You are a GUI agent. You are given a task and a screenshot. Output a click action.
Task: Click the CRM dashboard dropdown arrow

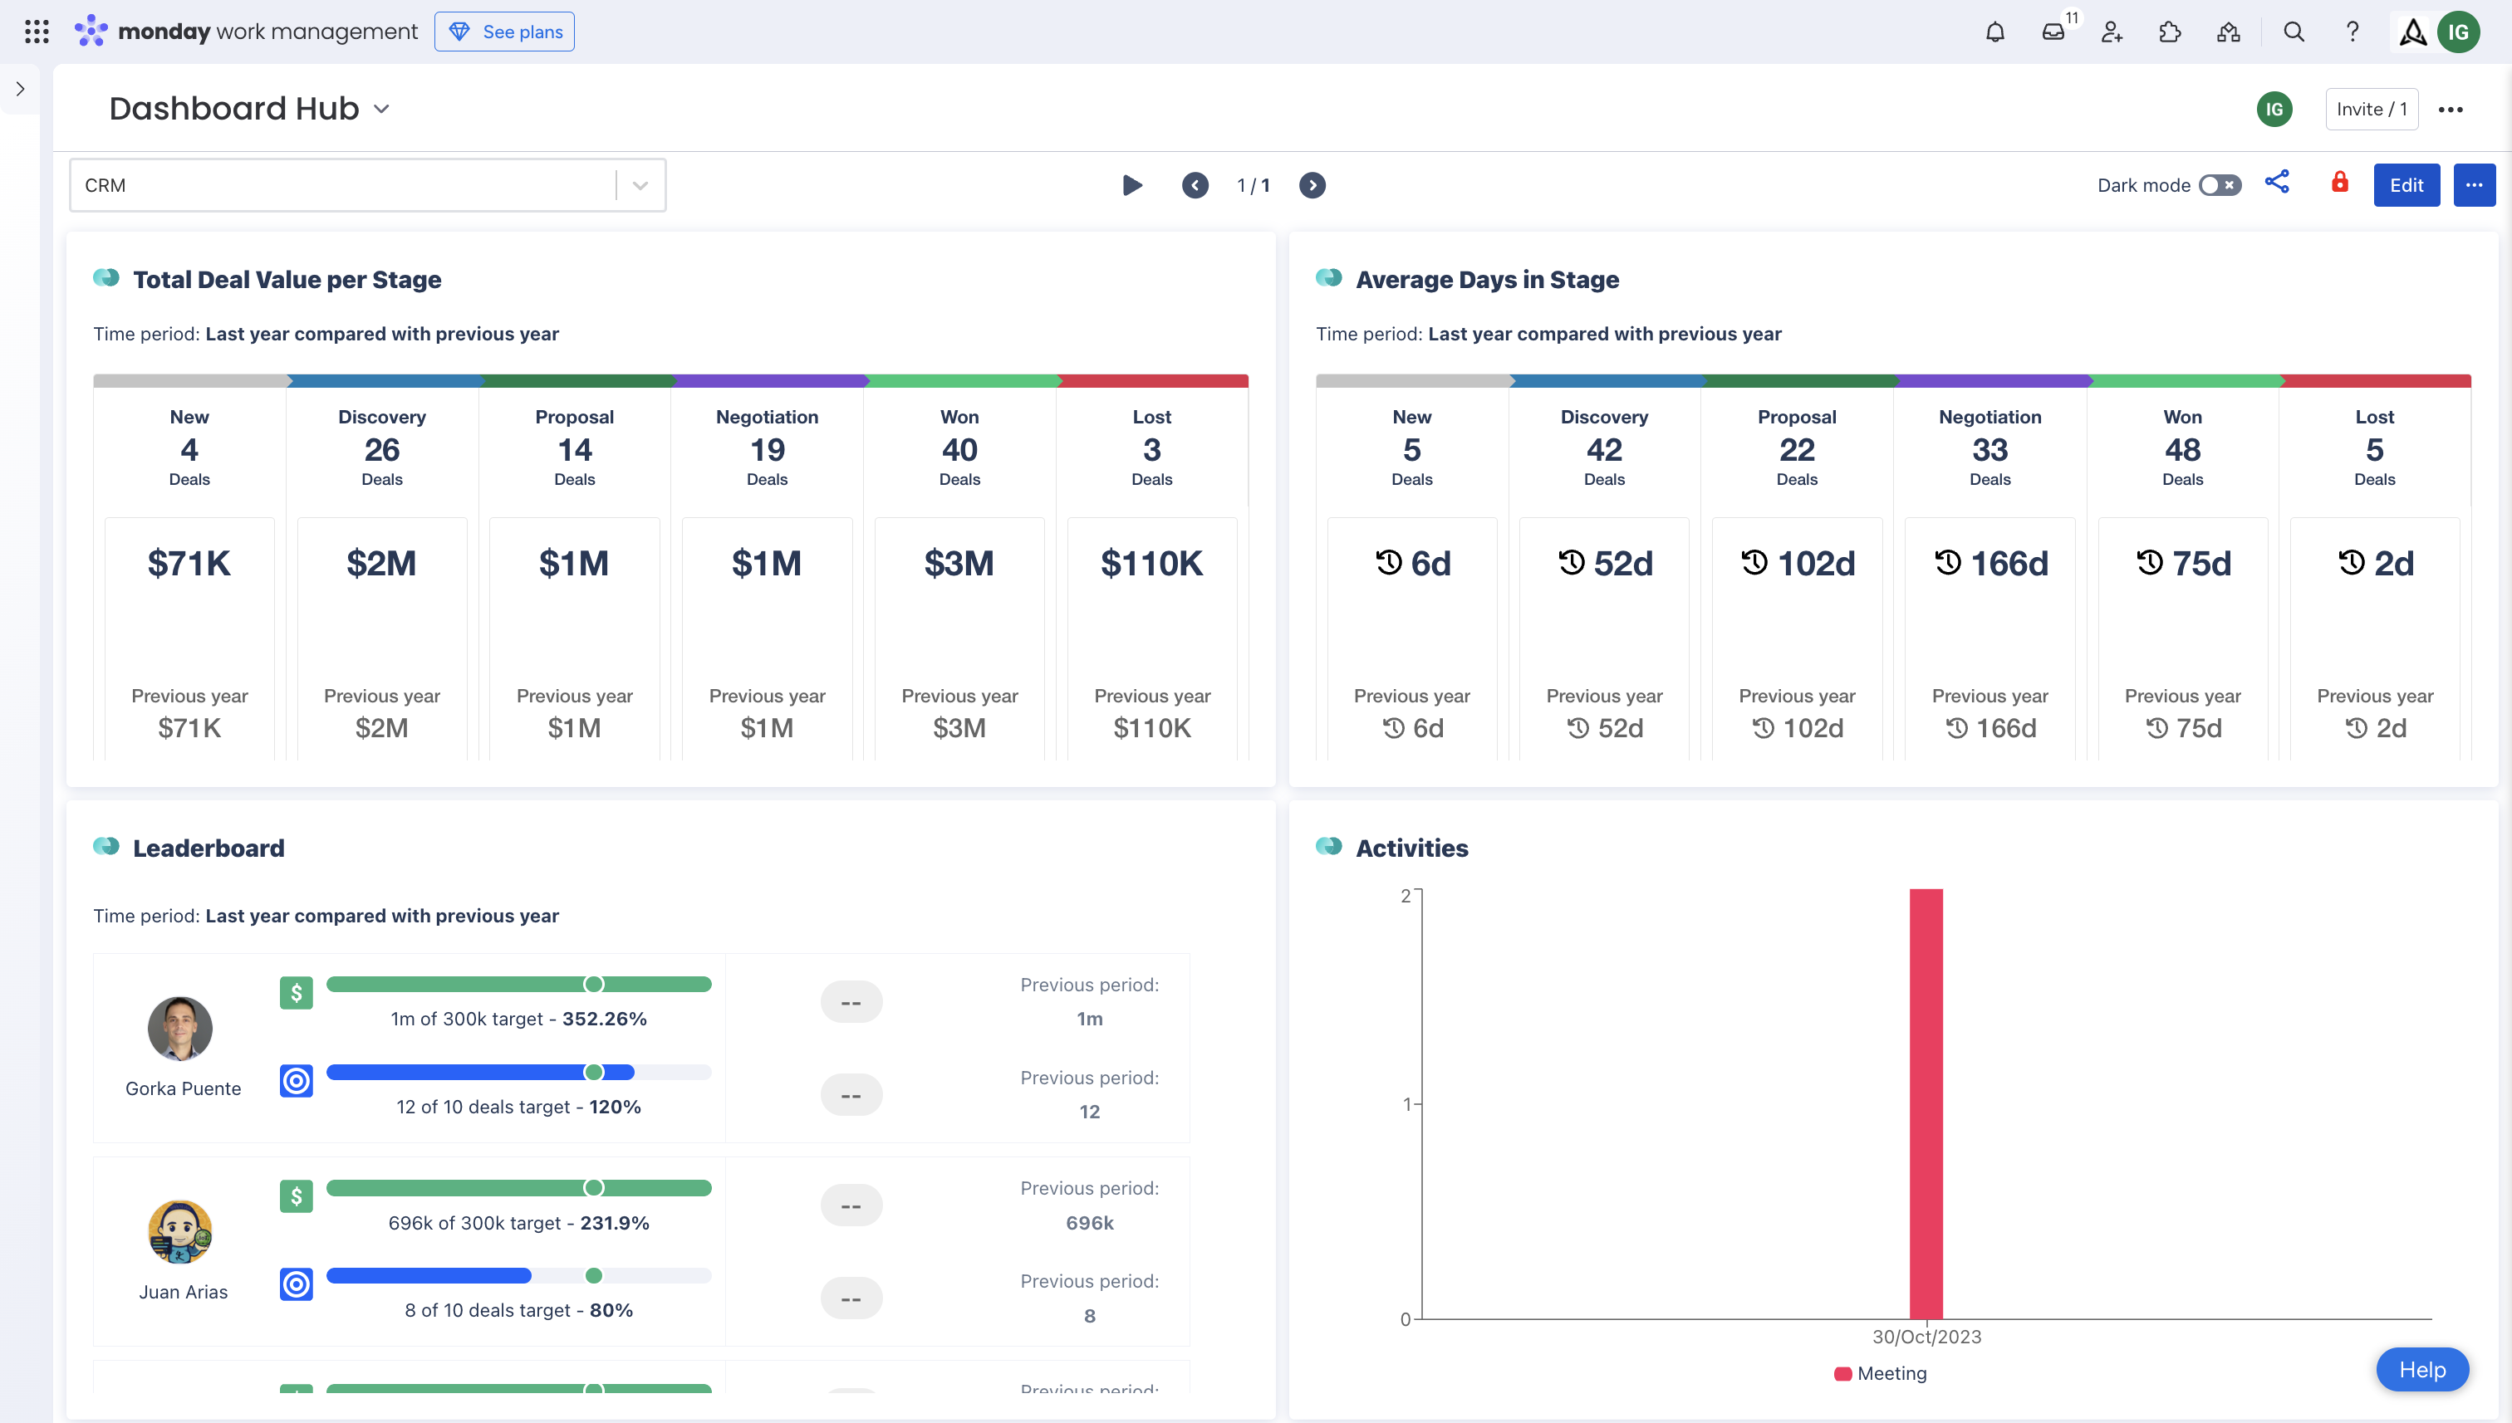tap(640, 184)
